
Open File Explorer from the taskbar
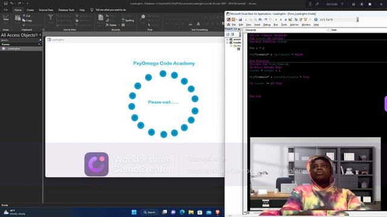click(x=191, y=212)
